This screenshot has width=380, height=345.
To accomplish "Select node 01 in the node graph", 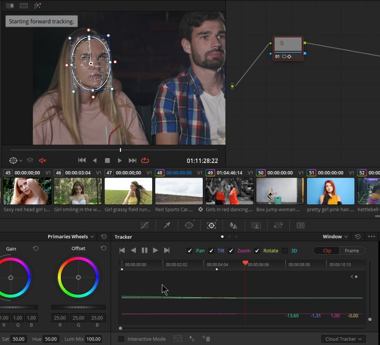I will tap(288, 48).
